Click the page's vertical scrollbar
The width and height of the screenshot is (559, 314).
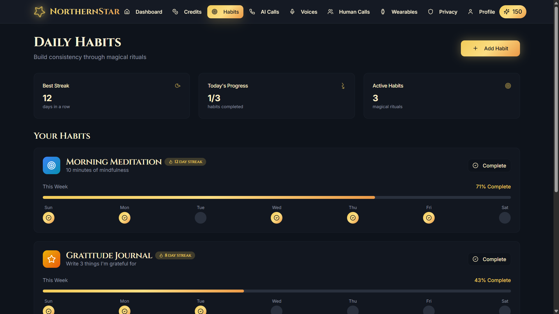point(556,99)
